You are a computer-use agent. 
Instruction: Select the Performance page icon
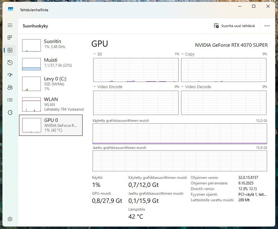[x=10, y=50]
